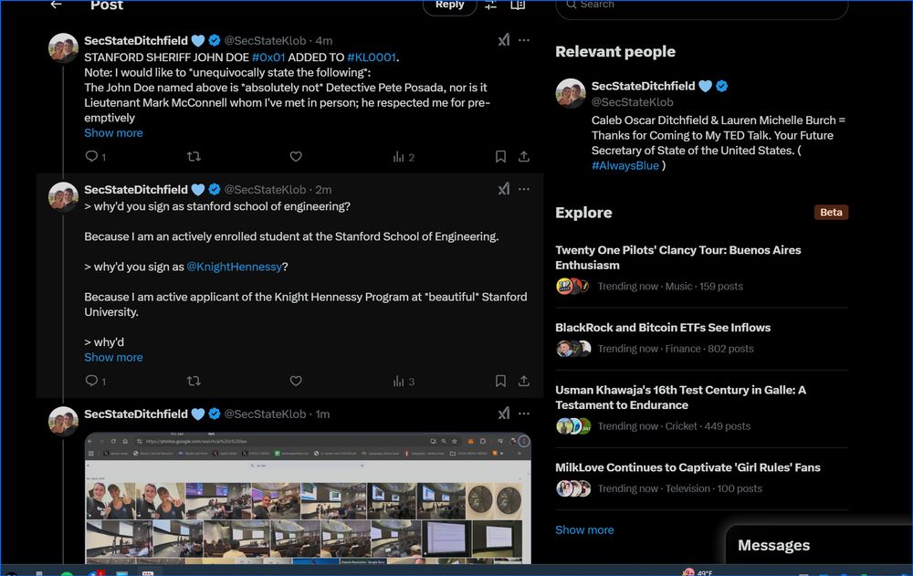
Task: Click Grok icon on the 1m post
Action: click(504, 413)
